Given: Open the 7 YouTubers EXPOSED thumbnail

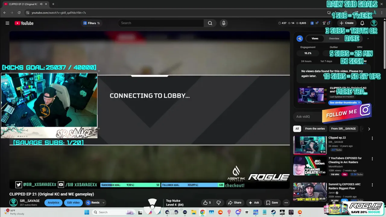Looking at the screenshot, I should coord(310,166).
